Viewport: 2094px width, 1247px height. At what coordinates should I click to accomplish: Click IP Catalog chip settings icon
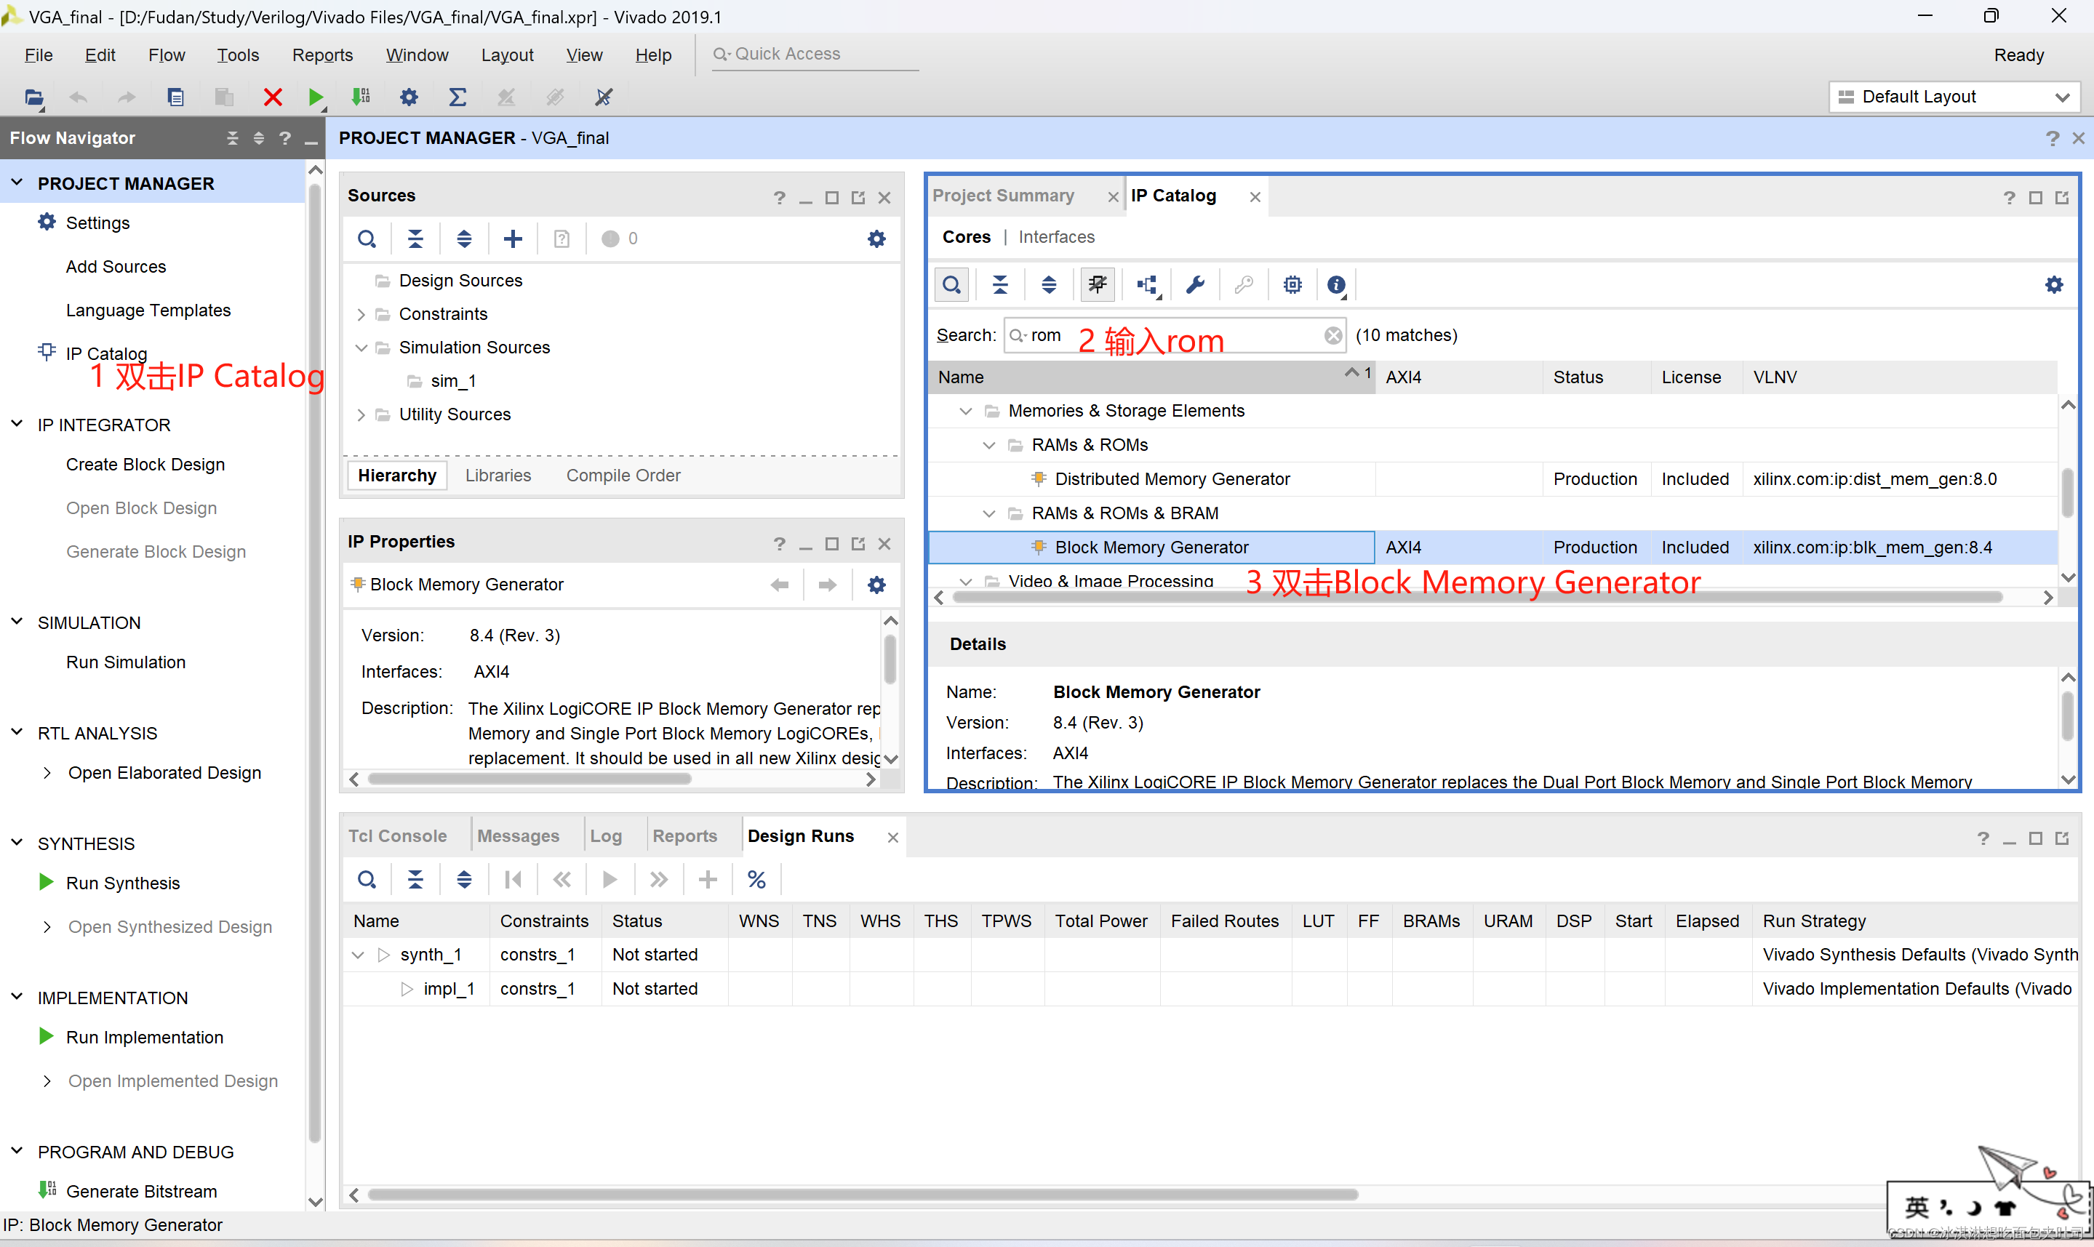pos(1292,285)
